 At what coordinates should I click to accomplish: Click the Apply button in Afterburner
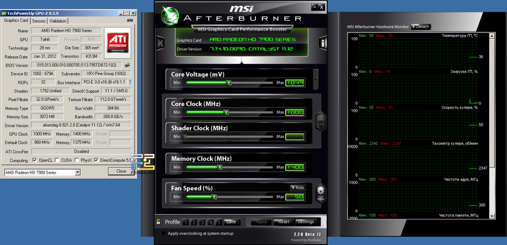click(x=261, y=221)
